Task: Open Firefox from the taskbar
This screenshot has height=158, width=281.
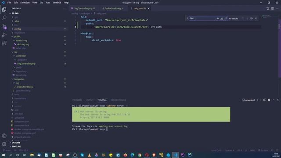Action: (125, 155)
